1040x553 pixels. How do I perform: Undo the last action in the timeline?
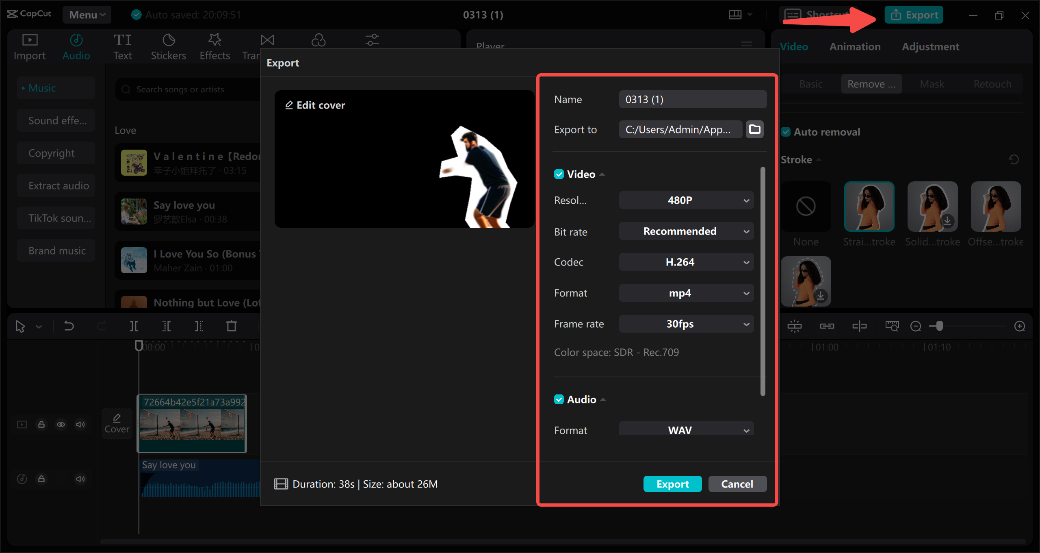(x=69, y=326)
